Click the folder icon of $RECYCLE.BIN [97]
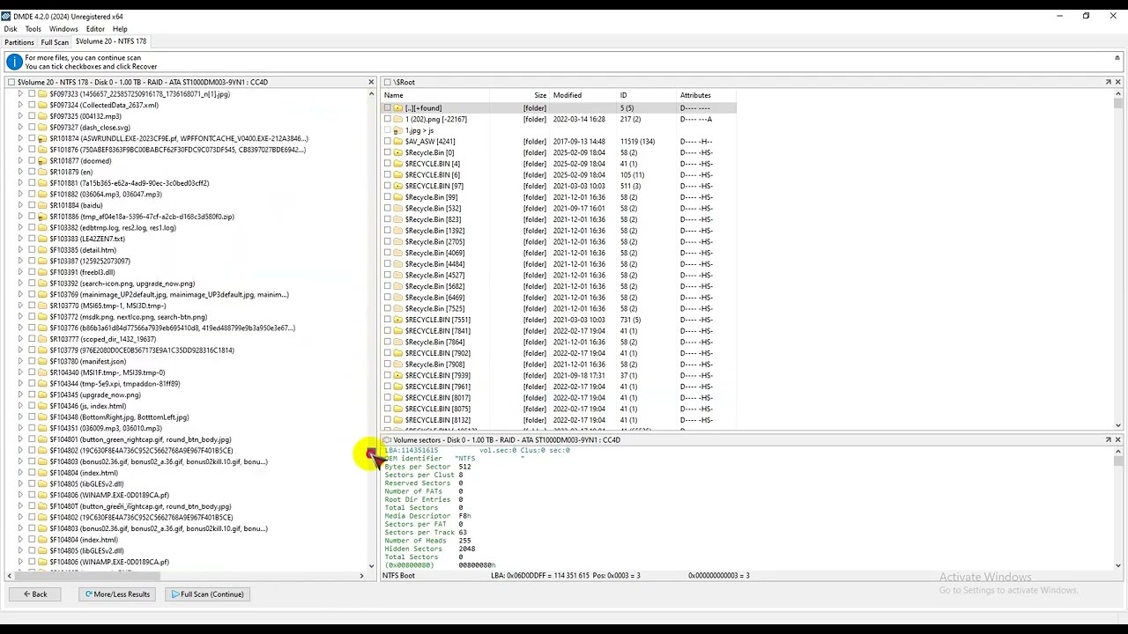 click(x=398, y=186)
